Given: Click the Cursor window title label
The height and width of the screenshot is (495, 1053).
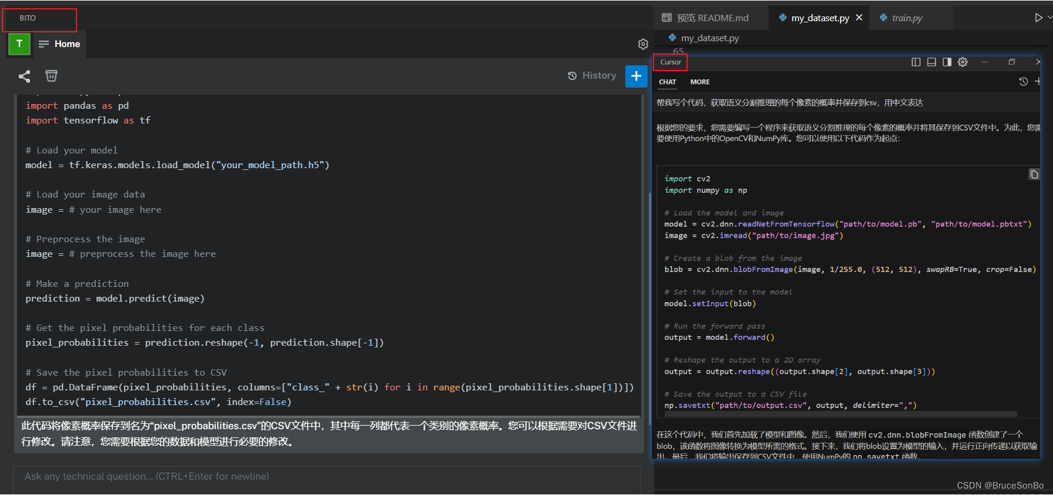Looking at the screenshot, I should pyautogui.click(x=671, y=62).
